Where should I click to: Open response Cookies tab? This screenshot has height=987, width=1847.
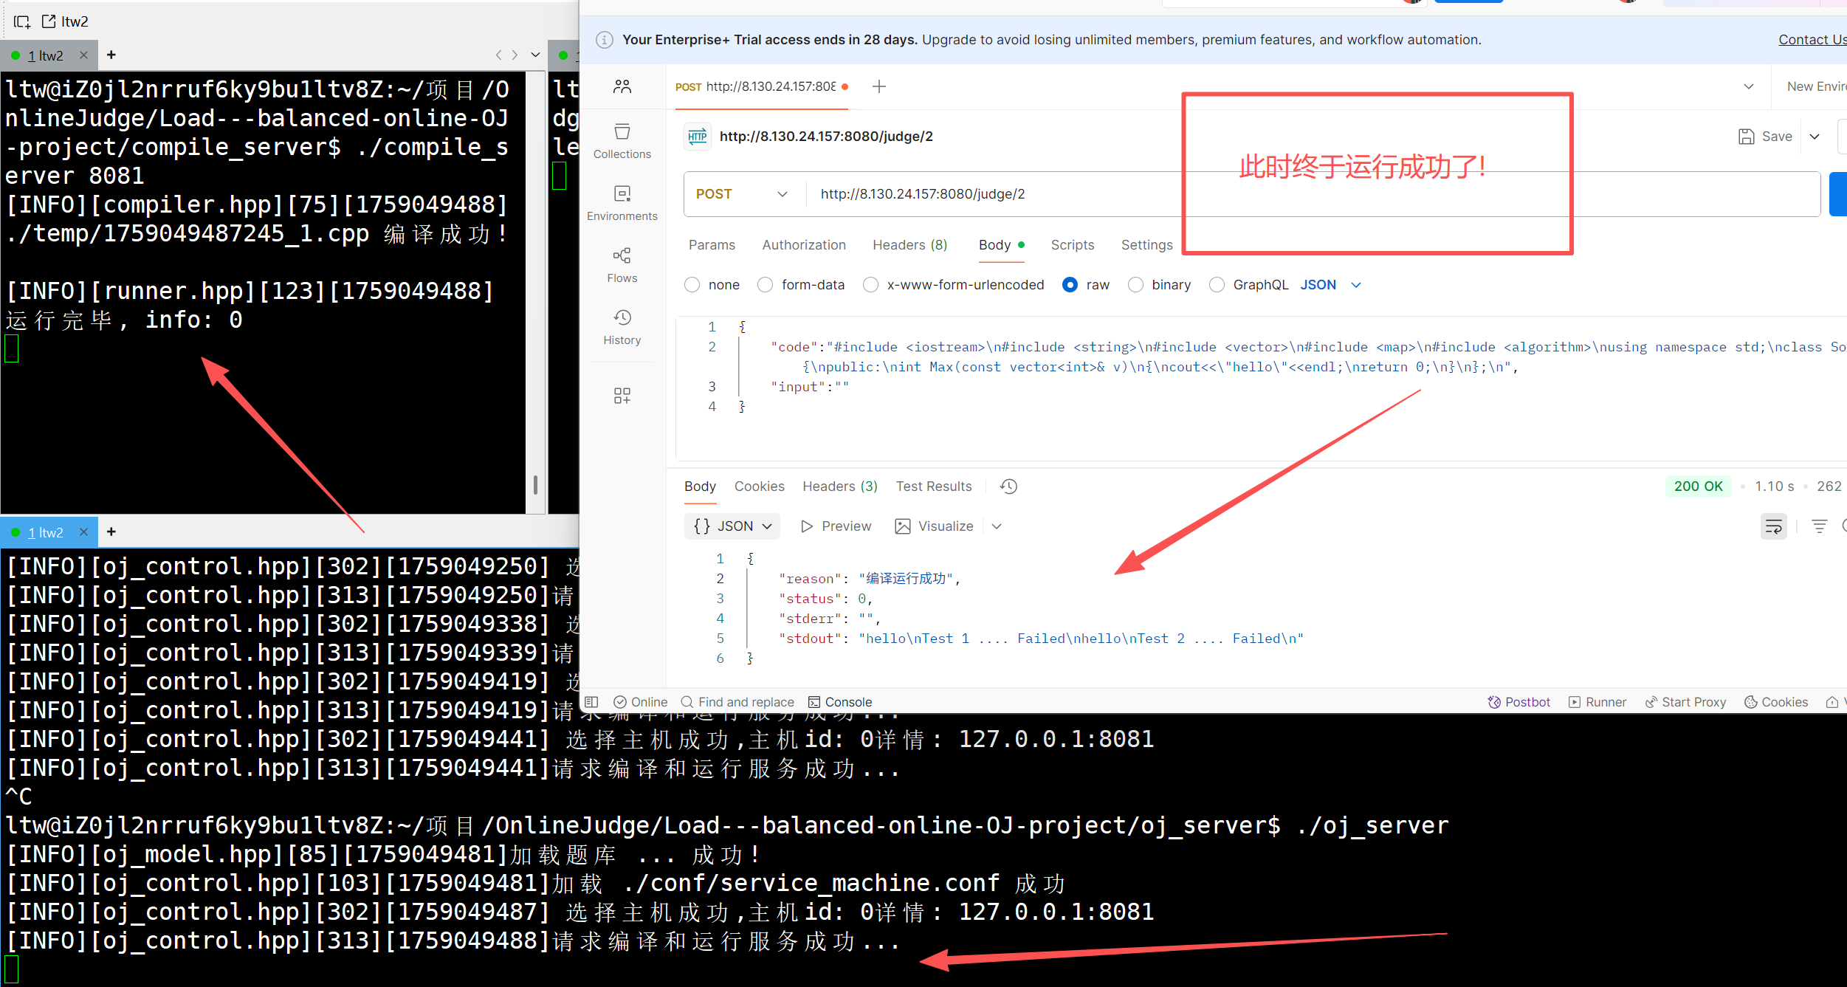click(759, 486)
